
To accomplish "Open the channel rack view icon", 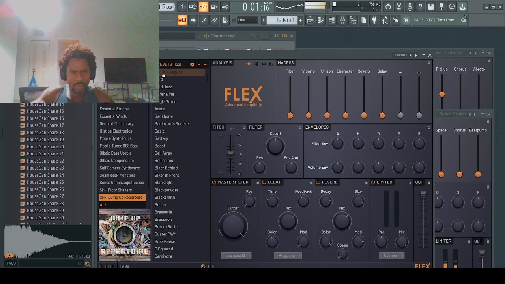I will 332,20.
